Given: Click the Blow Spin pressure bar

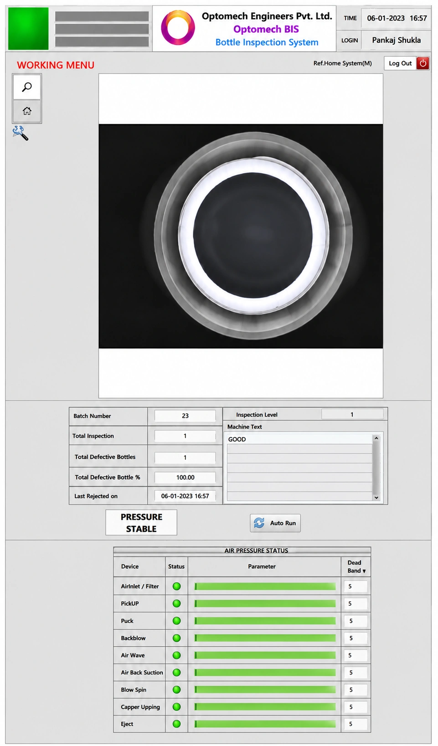Looking at the screenshot, I should [x=265, y=689].
